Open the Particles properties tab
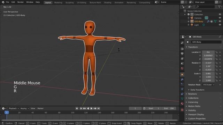The image size is (223, 125). 182,84
